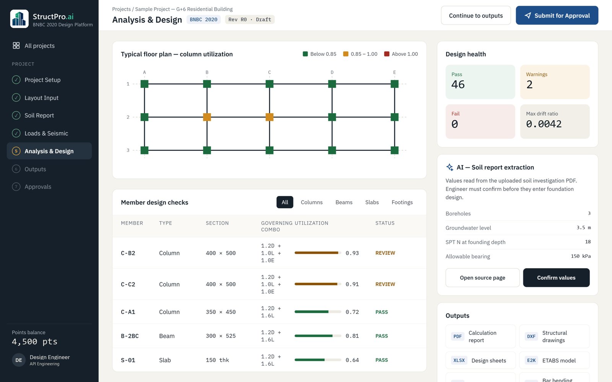Click step 5 Analysis & Design badge
The height and width of the screenshot is (382, 612).
tap(16, 151)
